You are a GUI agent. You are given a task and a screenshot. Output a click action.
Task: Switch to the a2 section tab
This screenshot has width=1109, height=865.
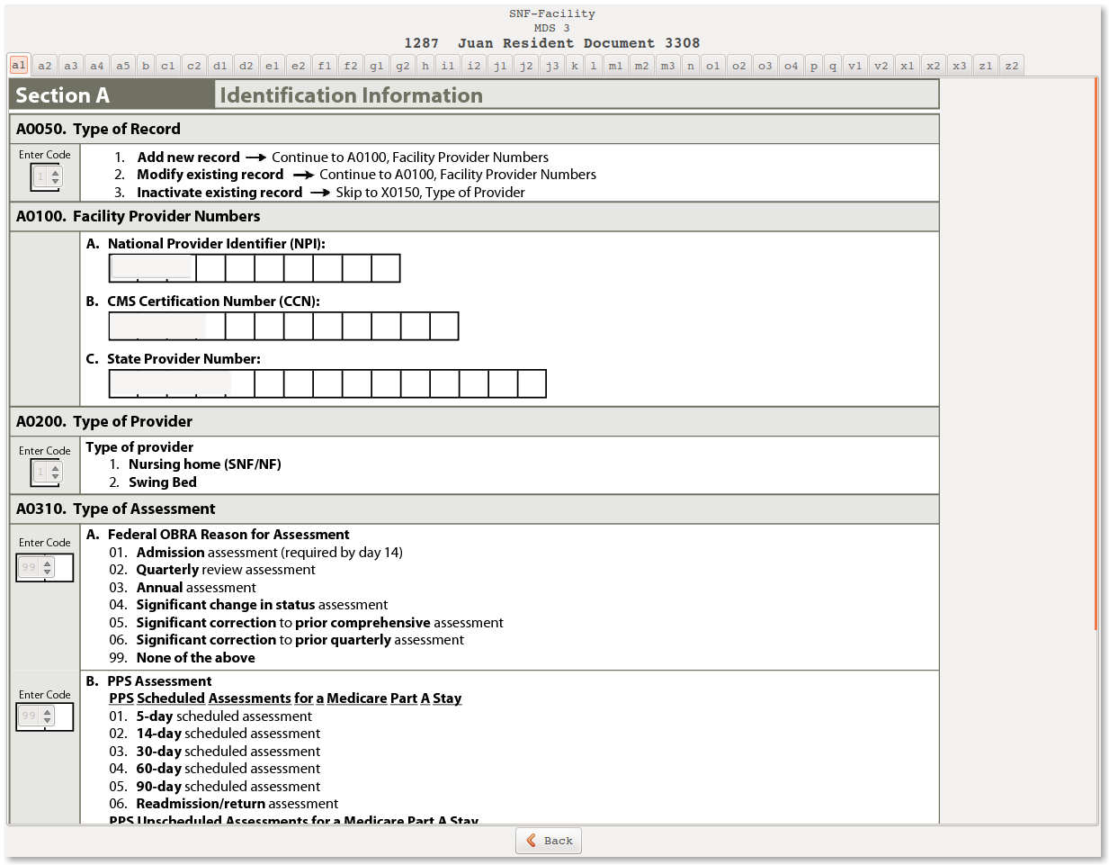[45, 66]
